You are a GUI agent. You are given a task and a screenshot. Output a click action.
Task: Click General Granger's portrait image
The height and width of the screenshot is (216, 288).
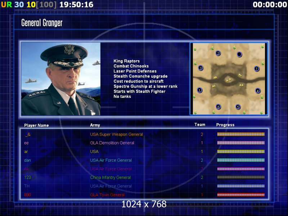click(x=61, y=79)
